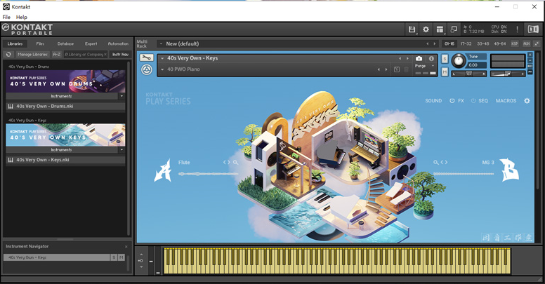Switch to the Expert browser tab
The image size is (545, 284).
point(91,43)
